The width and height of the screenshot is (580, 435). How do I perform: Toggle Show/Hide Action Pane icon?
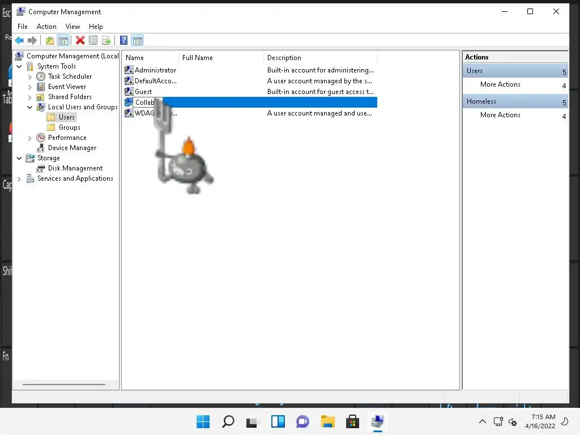pos(138,40)
